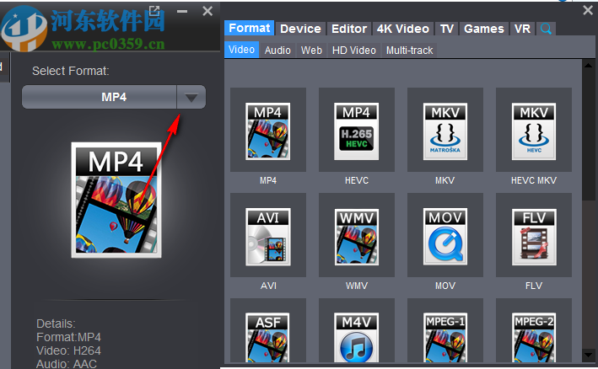Click the FLV label text
598x369 pixels.
[534, 286]
